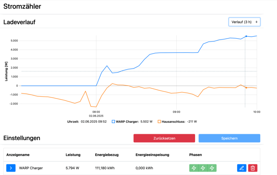Toggle the blue WARP Charger legend box
Viewport: 277px width, 175px height.
point(114,122)
